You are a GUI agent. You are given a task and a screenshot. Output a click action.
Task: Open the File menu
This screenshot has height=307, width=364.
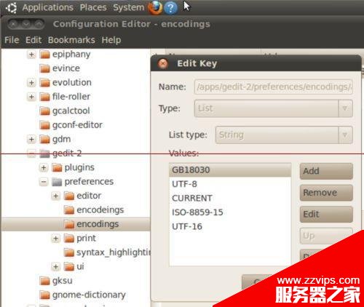(x=12, y=40)
